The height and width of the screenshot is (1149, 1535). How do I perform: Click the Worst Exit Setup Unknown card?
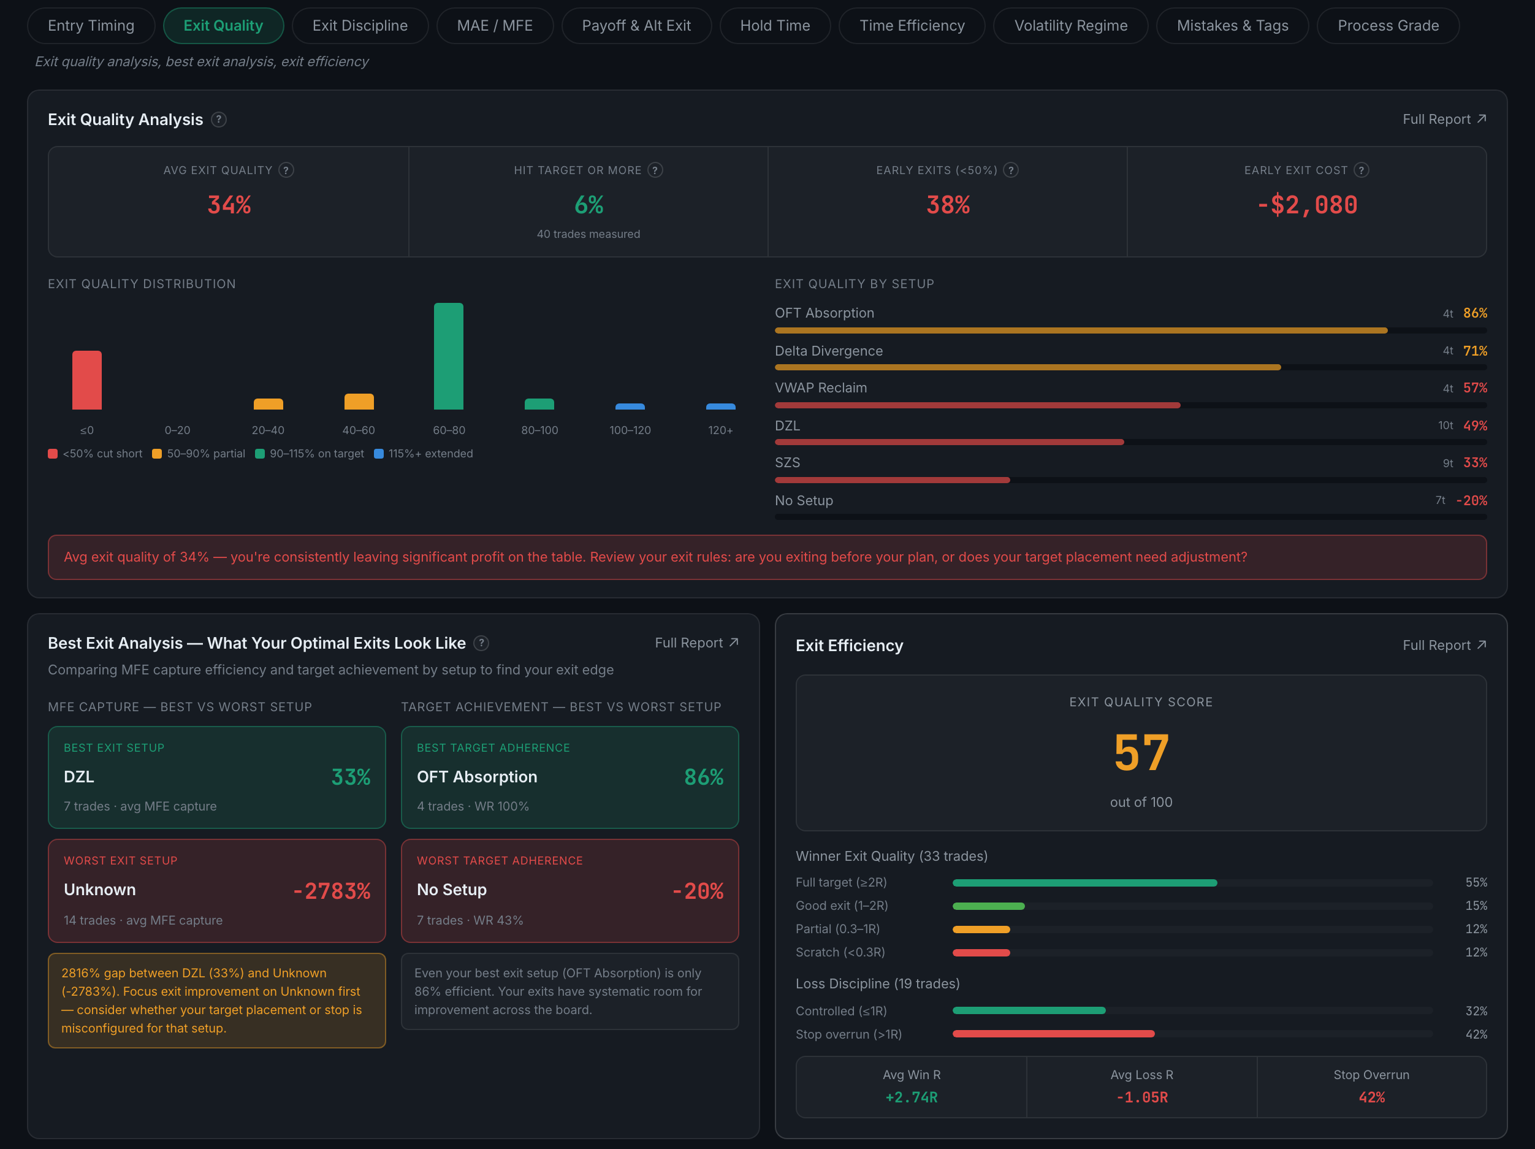pyautogui.click(x=216, y=891)
